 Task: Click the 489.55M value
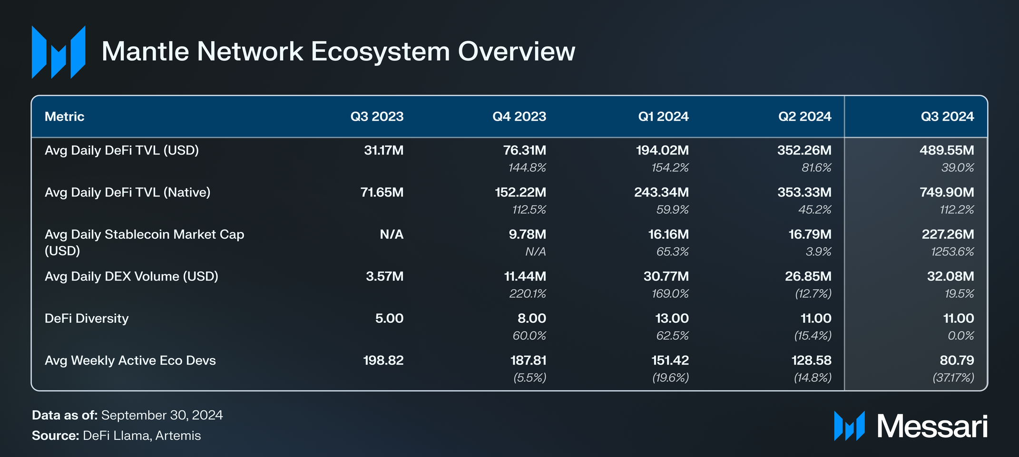(x=947, y=150)
